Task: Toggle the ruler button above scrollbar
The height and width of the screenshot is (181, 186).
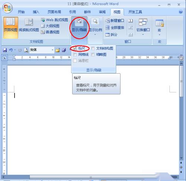Action: coord(181,58)
